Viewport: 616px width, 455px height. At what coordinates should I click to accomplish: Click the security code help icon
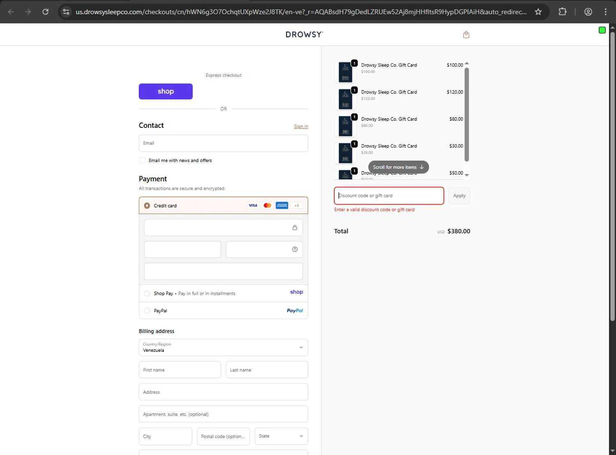point(295,249)
